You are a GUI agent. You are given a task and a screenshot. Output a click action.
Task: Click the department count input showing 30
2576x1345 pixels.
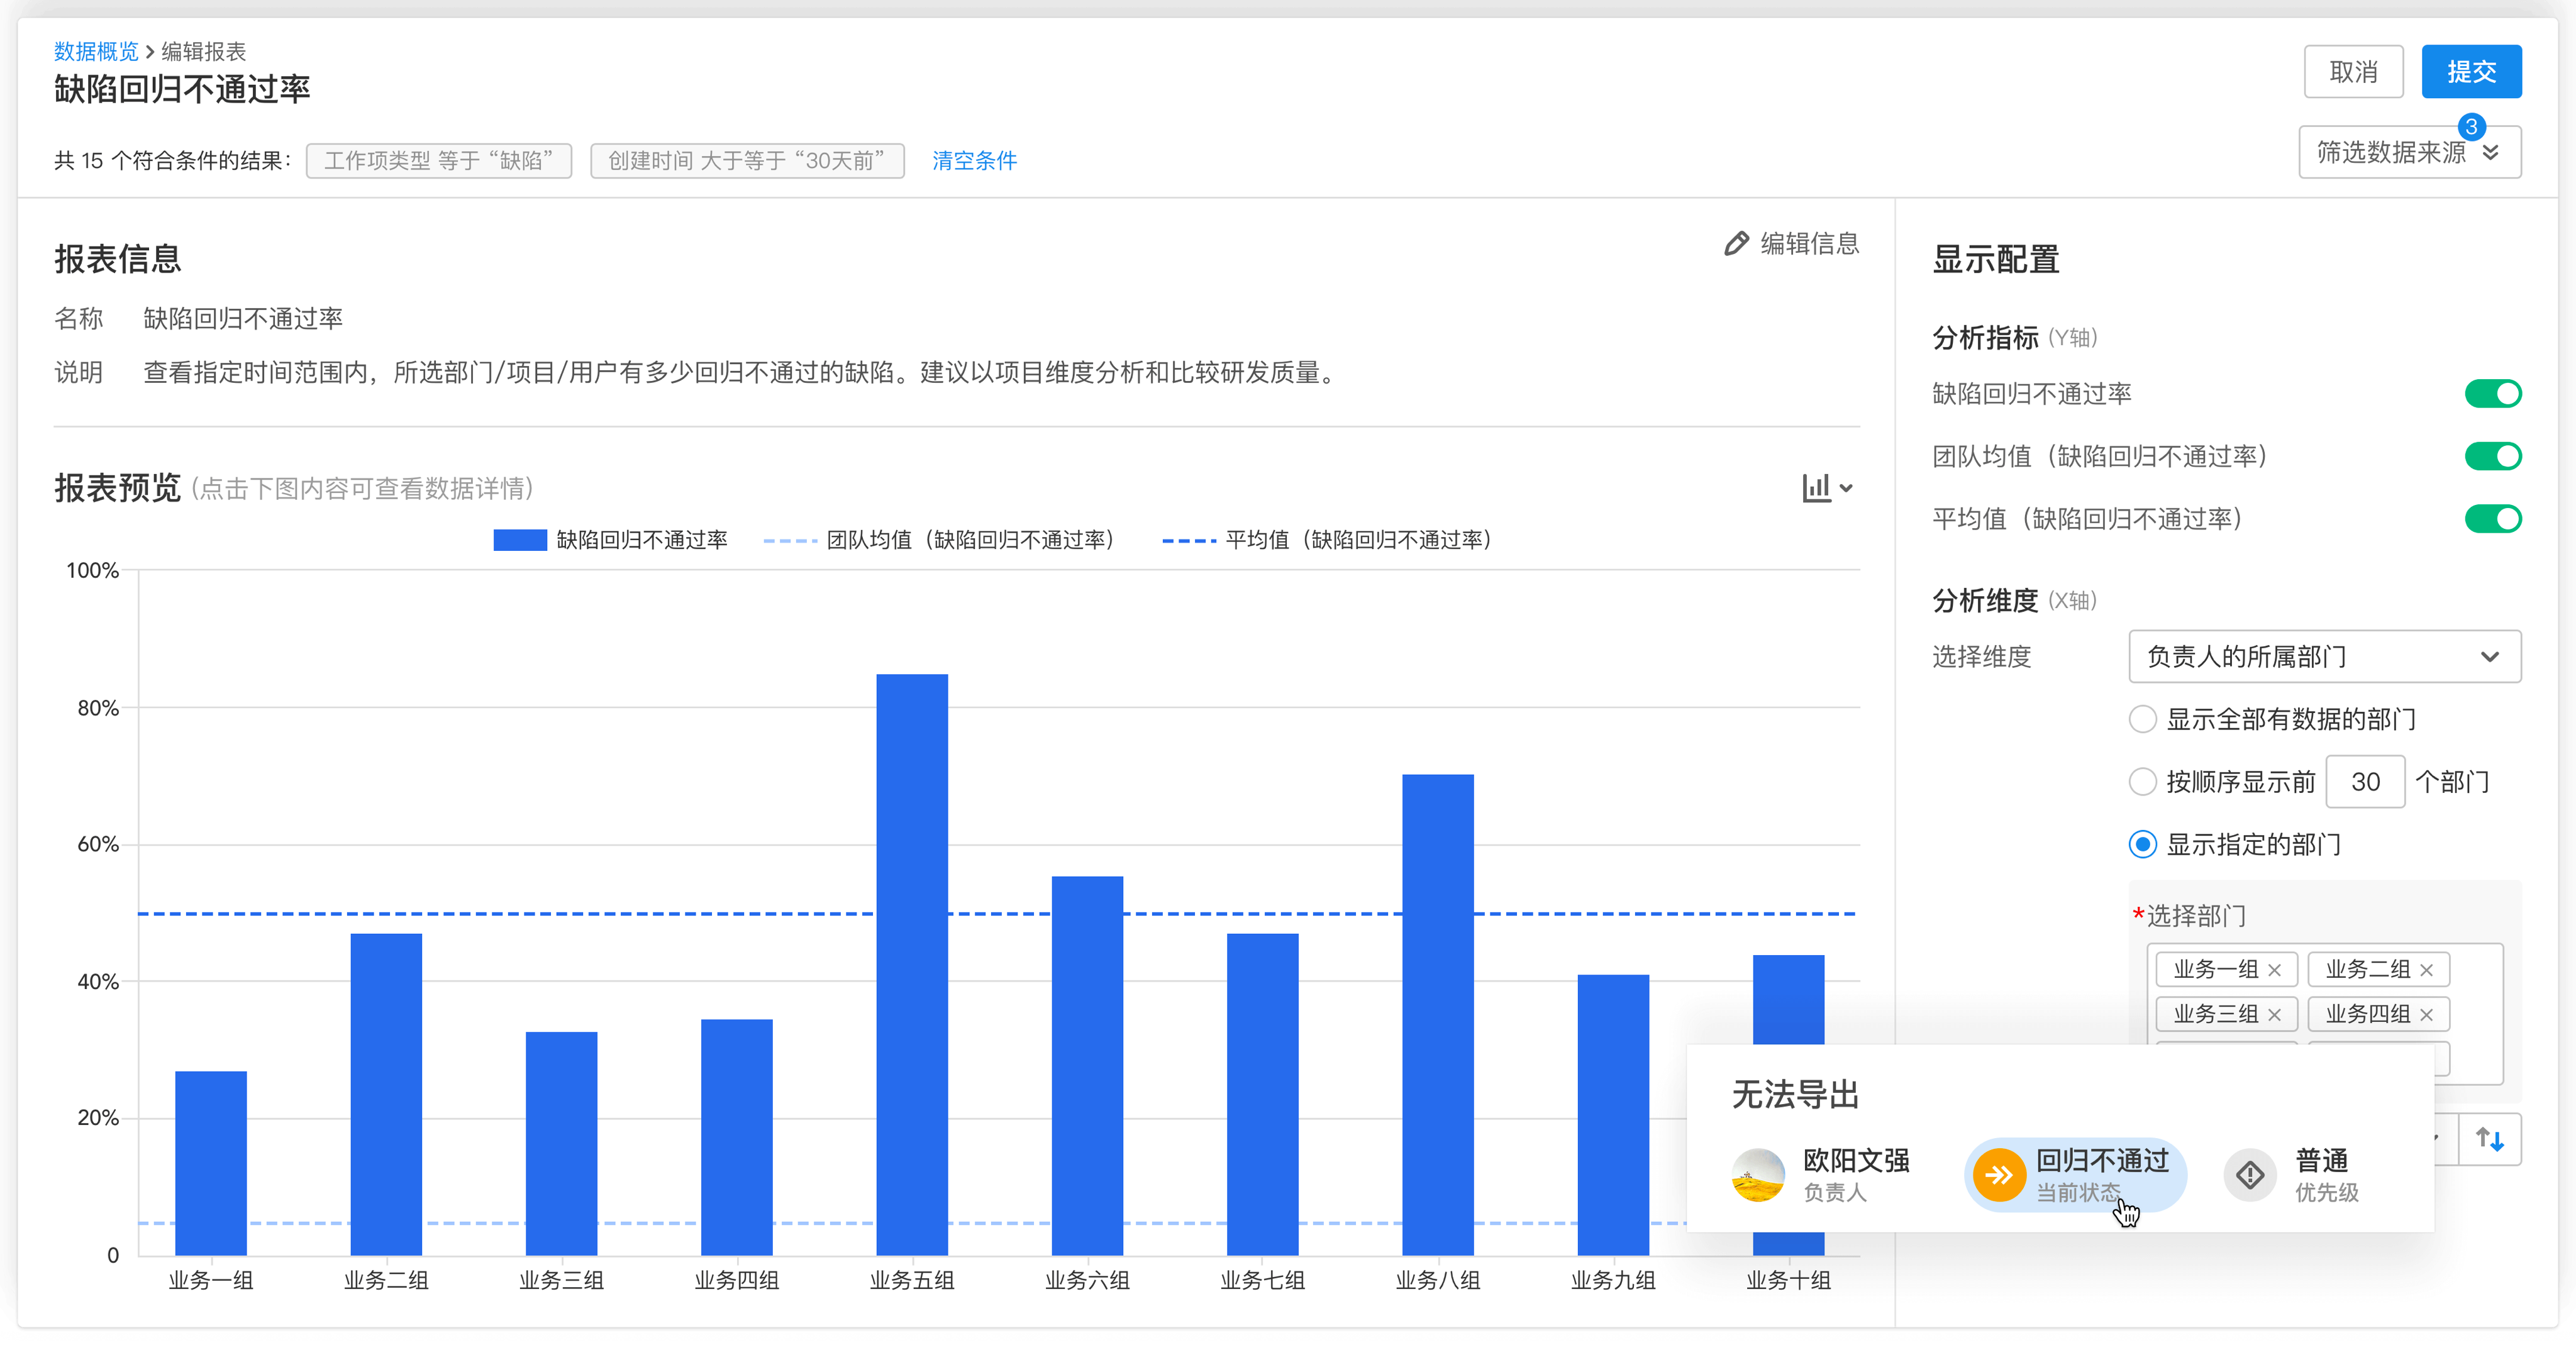pos(2365,781)
